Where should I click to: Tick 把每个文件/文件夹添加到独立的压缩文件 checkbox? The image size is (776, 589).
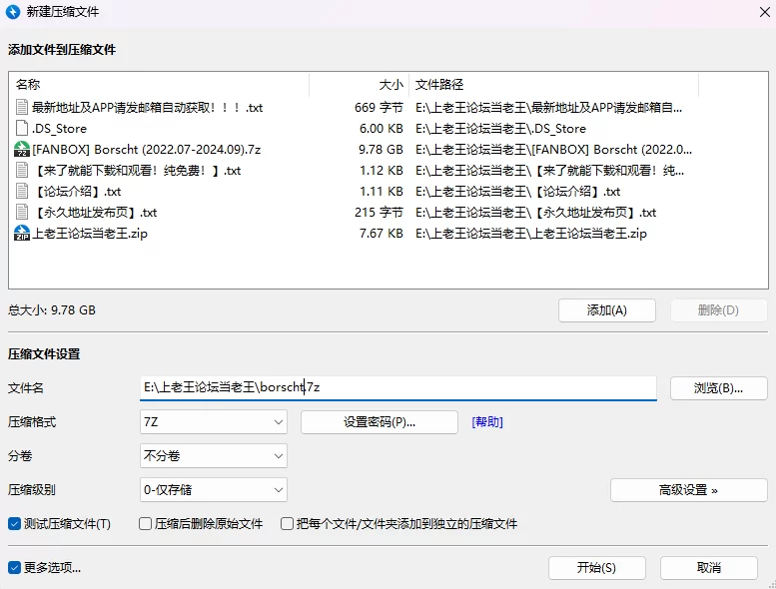point(288,524)
